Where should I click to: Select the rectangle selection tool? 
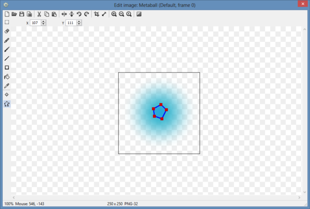pos(7,22)
